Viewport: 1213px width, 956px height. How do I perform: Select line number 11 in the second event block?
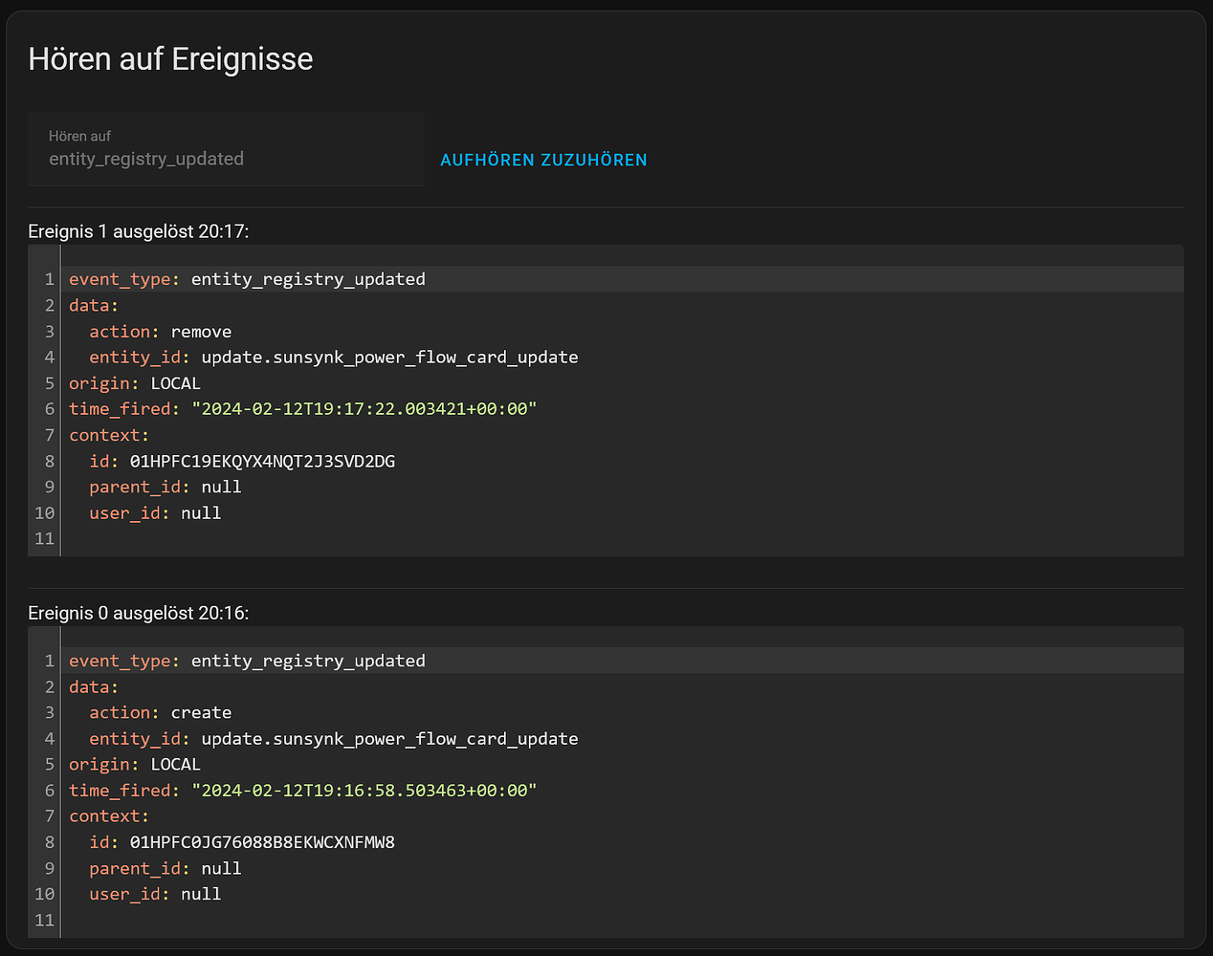tap(44, 920)
